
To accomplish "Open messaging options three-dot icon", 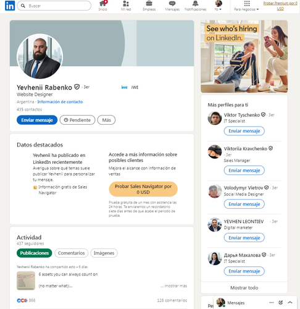I will point(272,302).
